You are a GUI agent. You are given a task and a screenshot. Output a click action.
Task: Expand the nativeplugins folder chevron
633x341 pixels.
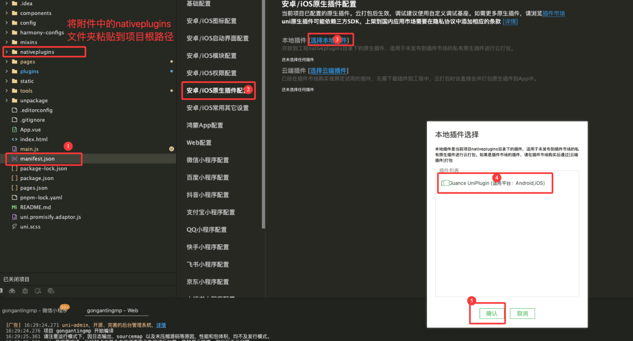click(x=6, y=52)
